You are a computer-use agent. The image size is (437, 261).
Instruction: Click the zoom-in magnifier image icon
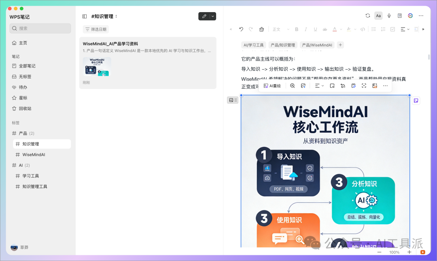[293, 86]
